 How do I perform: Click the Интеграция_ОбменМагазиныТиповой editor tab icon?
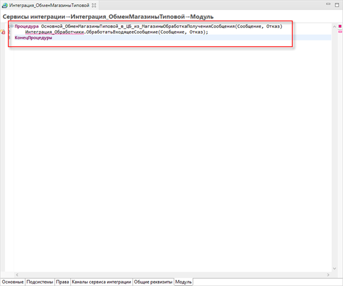[x=5, y=5]
